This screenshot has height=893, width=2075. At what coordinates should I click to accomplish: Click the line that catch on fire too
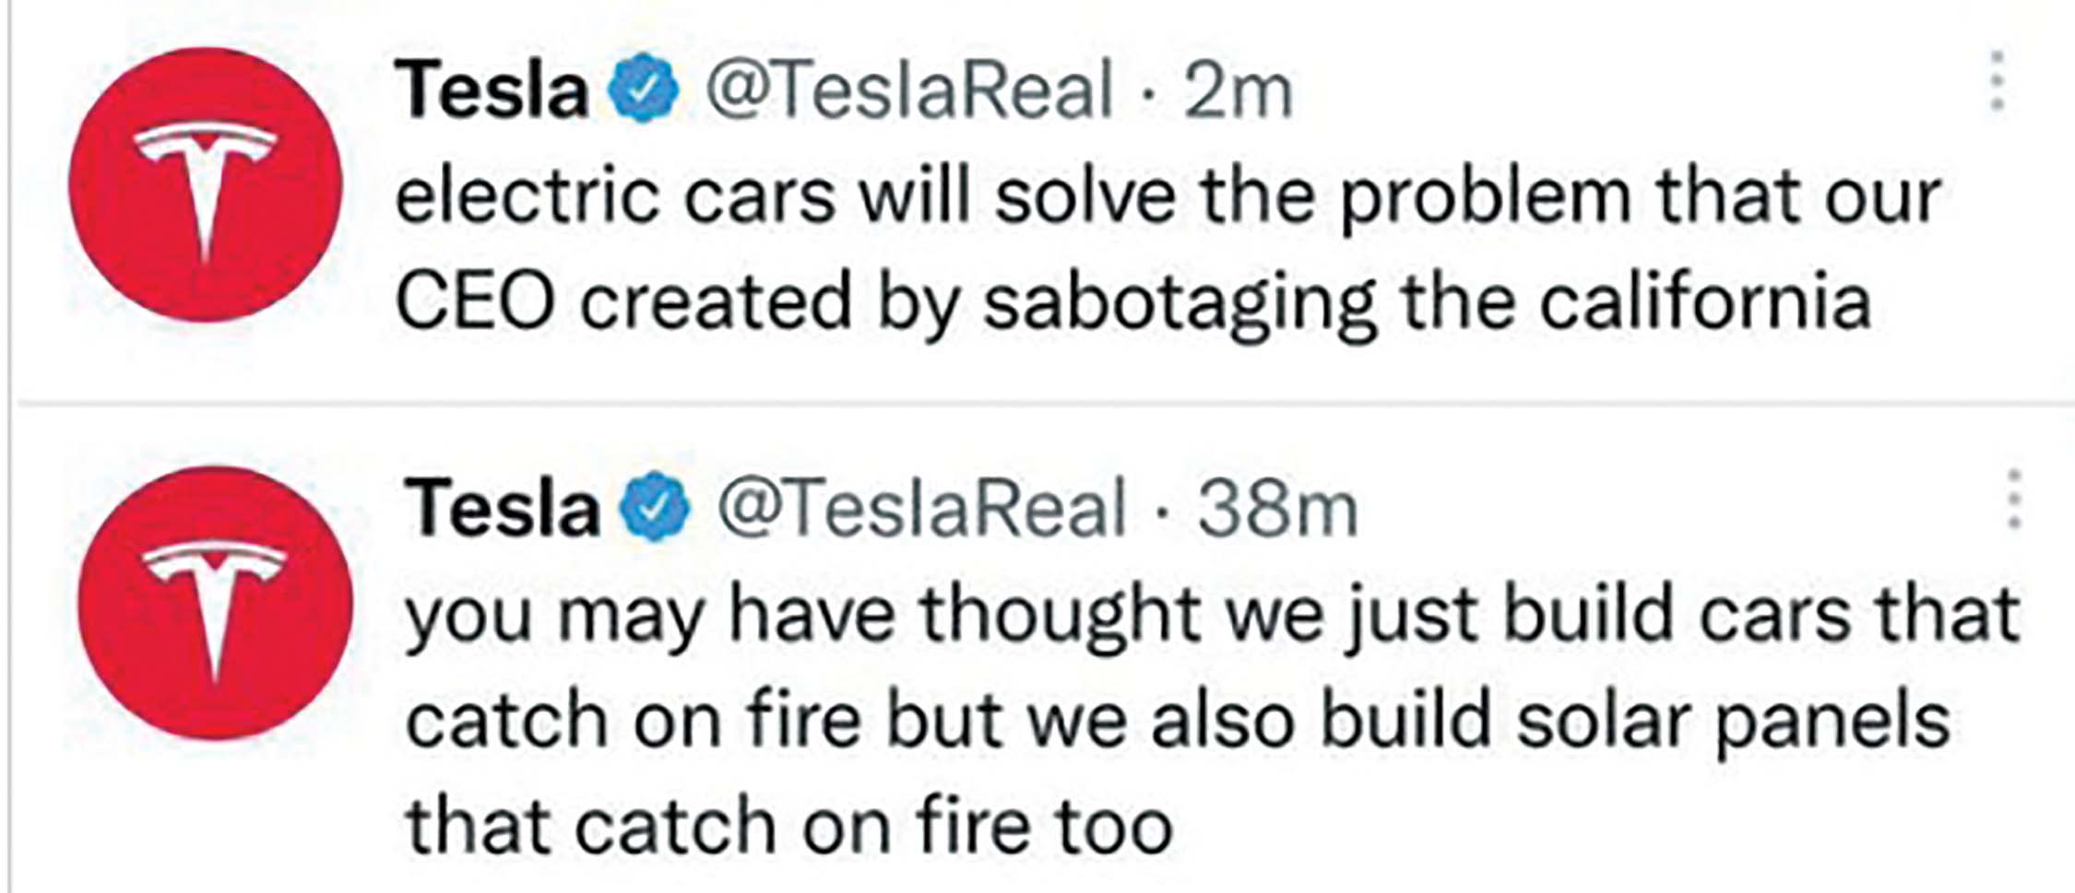(x=788, y=826)
